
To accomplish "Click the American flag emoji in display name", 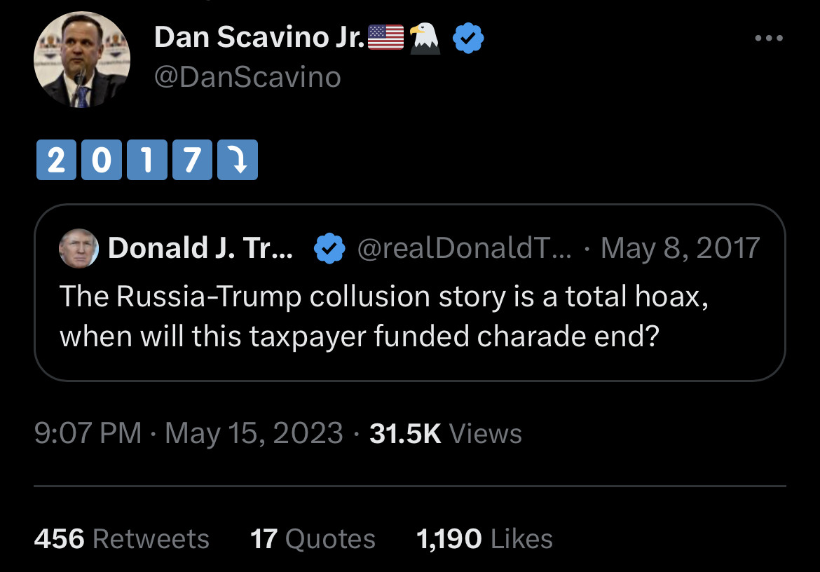I will click(386, 38).
